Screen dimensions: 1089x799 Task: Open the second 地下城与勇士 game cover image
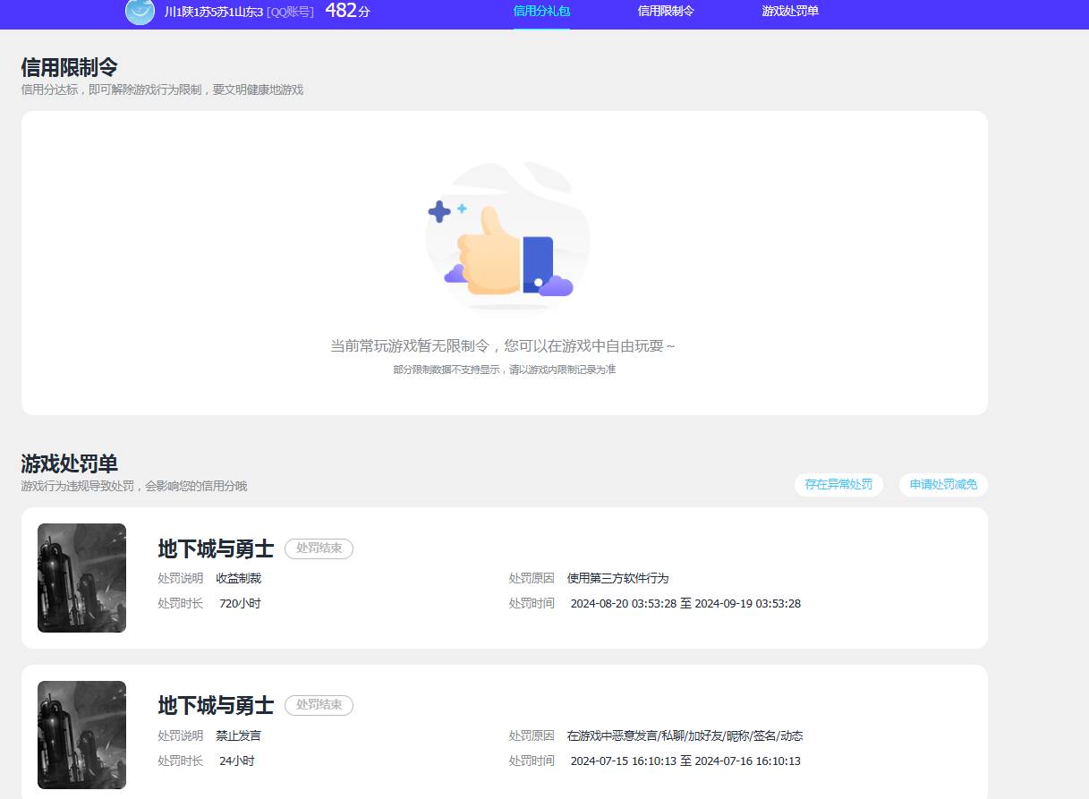81,734
